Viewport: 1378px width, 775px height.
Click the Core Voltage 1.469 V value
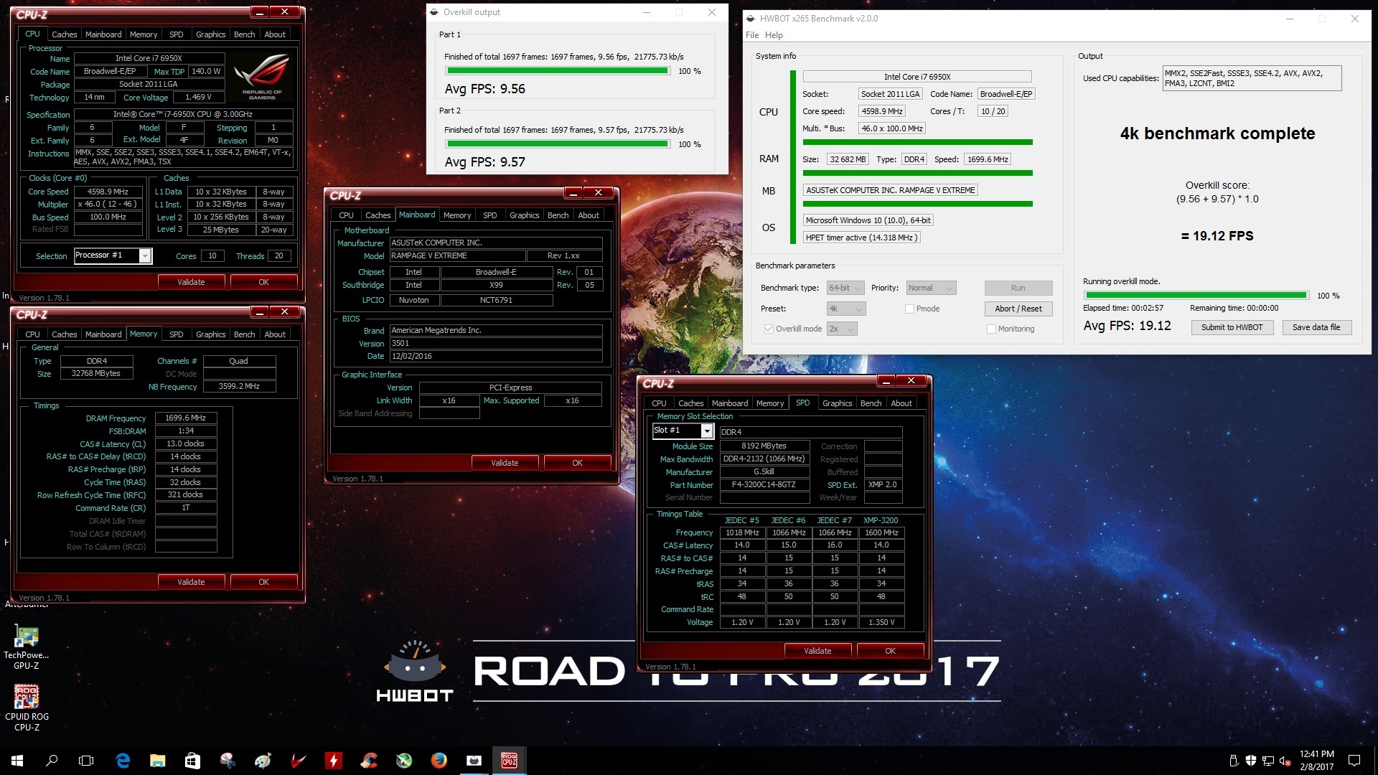tap(198, 97)
